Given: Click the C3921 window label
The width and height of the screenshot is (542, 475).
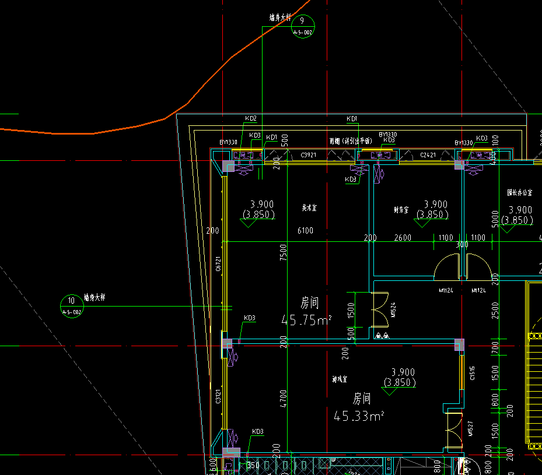Looking at the screenshot, I should [x=308, y=155].
